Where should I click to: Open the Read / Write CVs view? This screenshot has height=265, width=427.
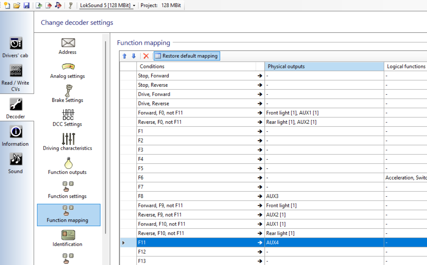(x=16, y=78)
